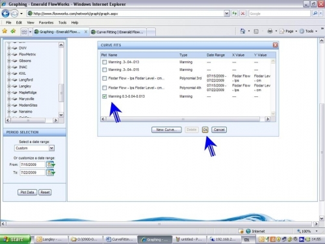Click the To date input field

(32, 172)
